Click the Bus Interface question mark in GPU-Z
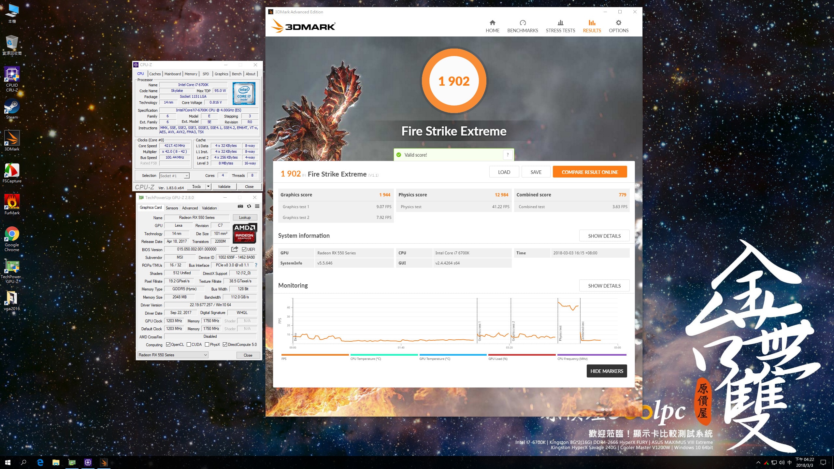The height and width of the screenshot is (469, 834). [256, 265]
